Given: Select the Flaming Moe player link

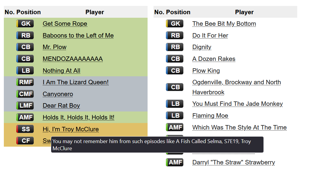Looking at the screenshot, I should click(210, 116).
